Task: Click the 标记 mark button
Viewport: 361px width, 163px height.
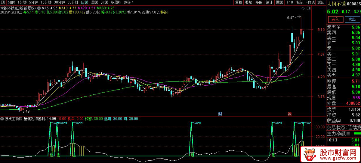Action: 300,2
